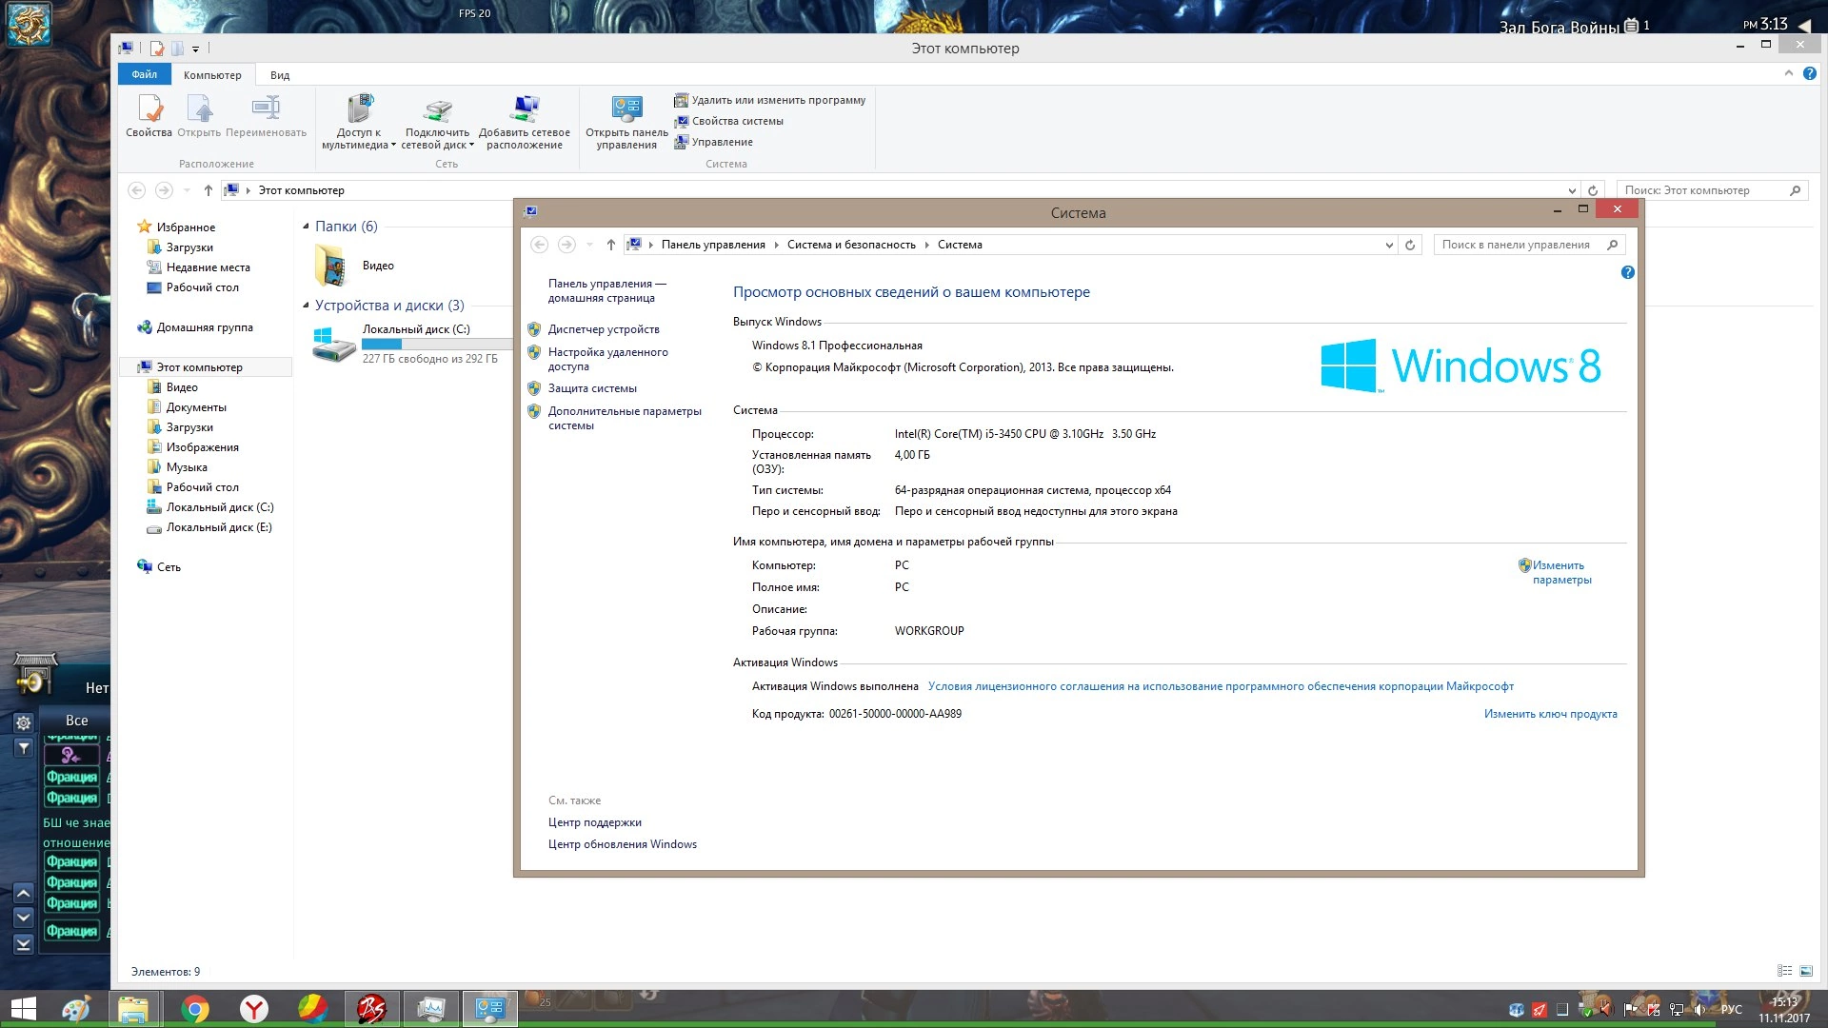Switch to the Компьютер ribbon tab
Viewport: 1828px width, 1028px height.
(212, 75)
